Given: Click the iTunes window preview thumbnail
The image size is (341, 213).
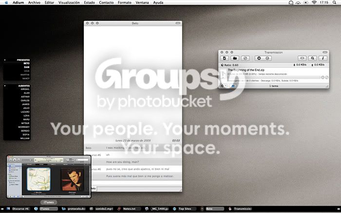Looking at the screenshot, I should point(49,177).
